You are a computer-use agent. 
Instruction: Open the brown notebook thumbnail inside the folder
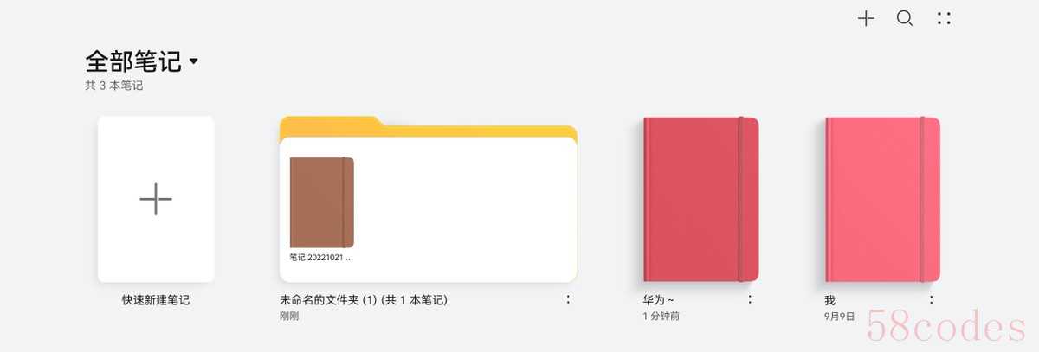[x=321, y=202]
